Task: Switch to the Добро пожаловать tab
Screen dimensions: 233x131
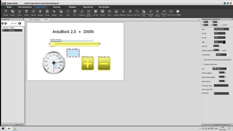Action: (x=35, y=20)
